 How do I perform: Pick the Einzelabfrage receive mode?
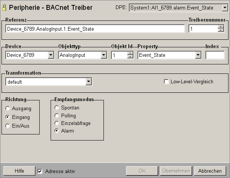point(57,123)
